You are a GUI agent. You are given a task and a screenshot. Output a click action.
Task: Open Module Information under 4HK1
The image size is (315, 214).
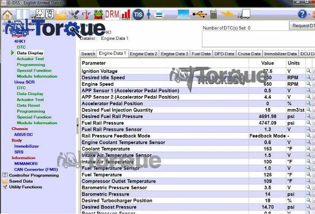point(37,76)
